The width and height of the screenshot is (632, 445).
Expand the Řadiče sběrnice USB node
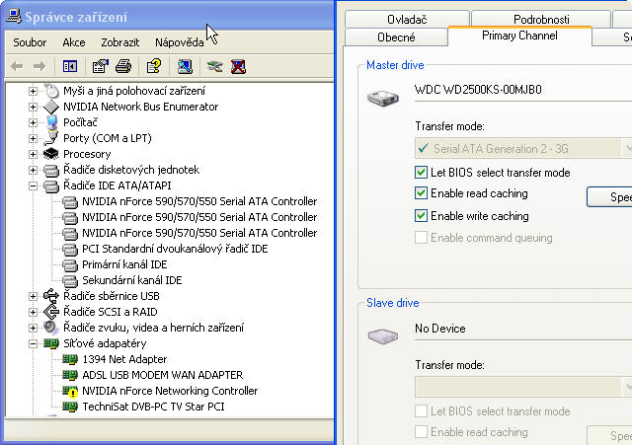click(x=33, y=296)
